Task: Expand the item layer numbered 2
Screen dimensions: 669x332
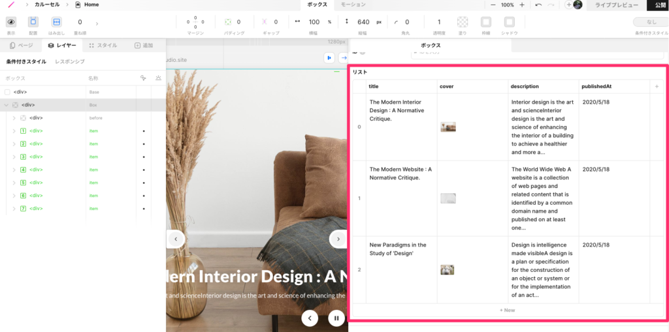Action: point(14,143)
